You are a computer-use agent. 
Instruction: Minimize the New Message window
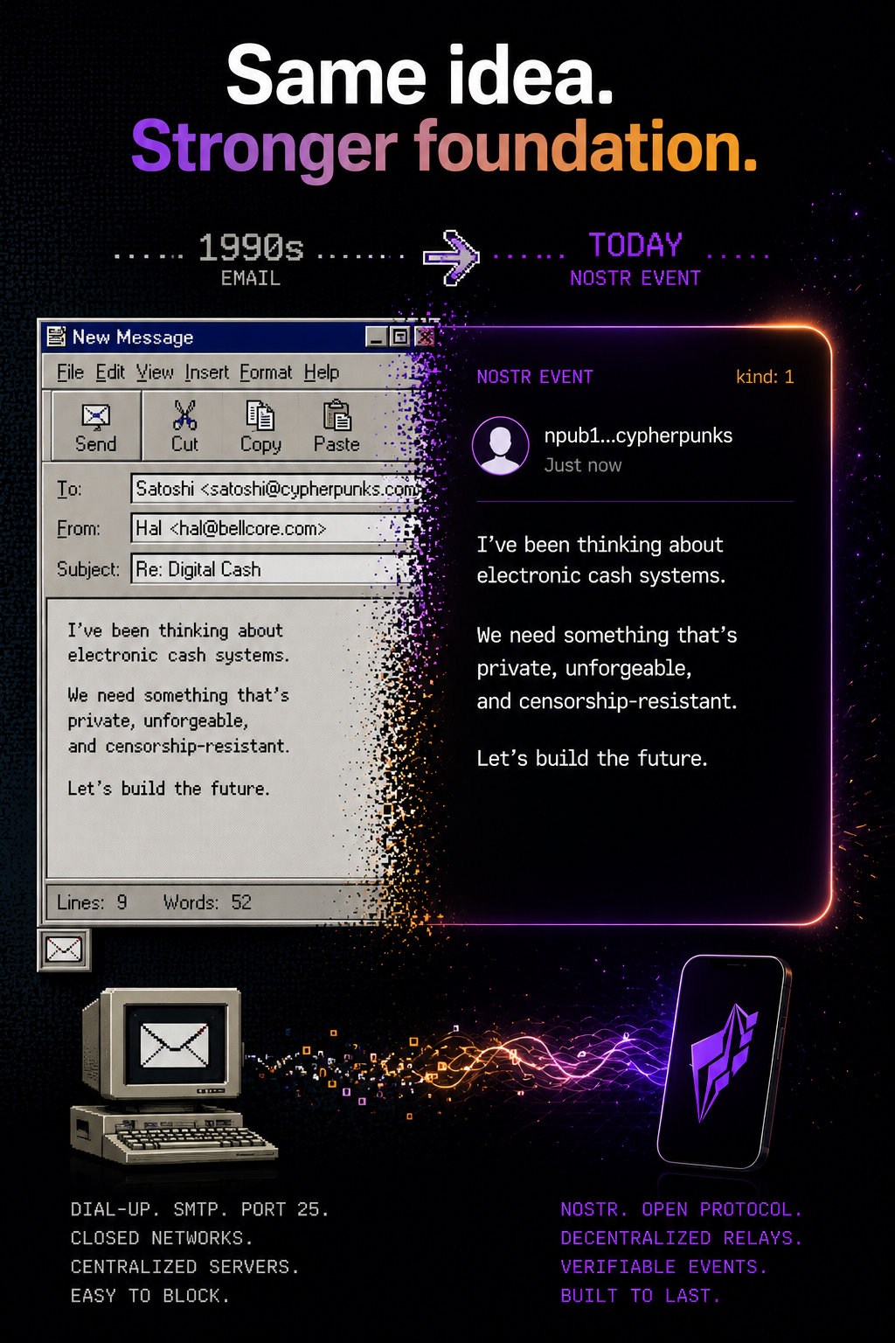tap(377, 337)
